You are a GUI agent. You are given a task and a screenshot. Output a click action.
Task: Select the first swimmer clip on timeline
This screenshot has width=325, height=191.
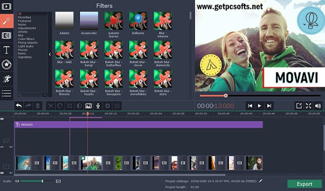click(x=23, y=163)
